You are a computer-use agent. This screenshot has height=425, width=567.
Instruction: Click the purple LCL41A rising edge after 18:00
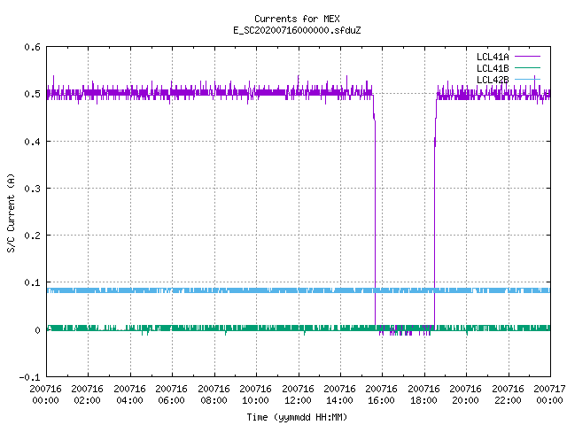[435, 217]
